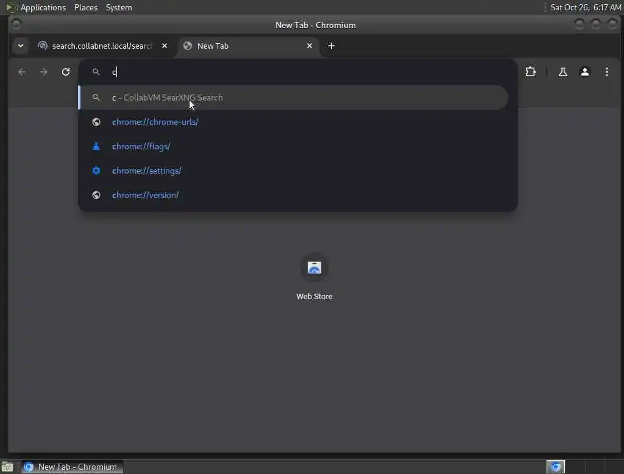Open the System menu
624x474 pixels.
point(119,7)
